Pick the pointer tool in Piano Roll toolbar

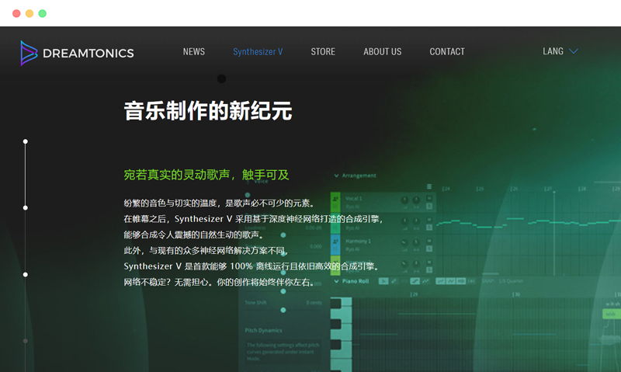tap(383, 280)
